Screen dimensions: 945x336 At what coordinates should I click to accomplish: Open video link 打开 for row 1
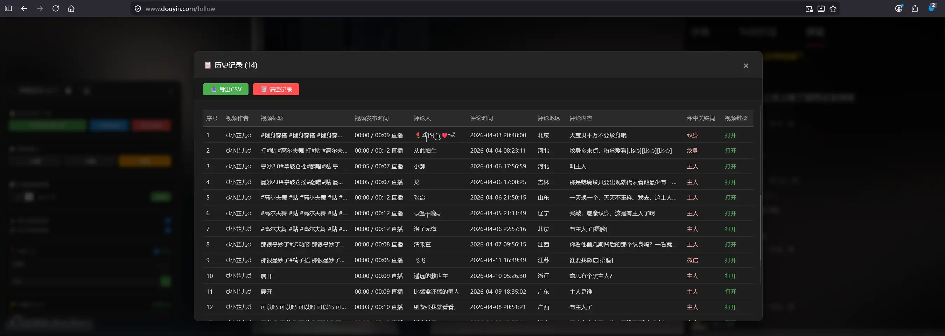[x=730, y=135]
